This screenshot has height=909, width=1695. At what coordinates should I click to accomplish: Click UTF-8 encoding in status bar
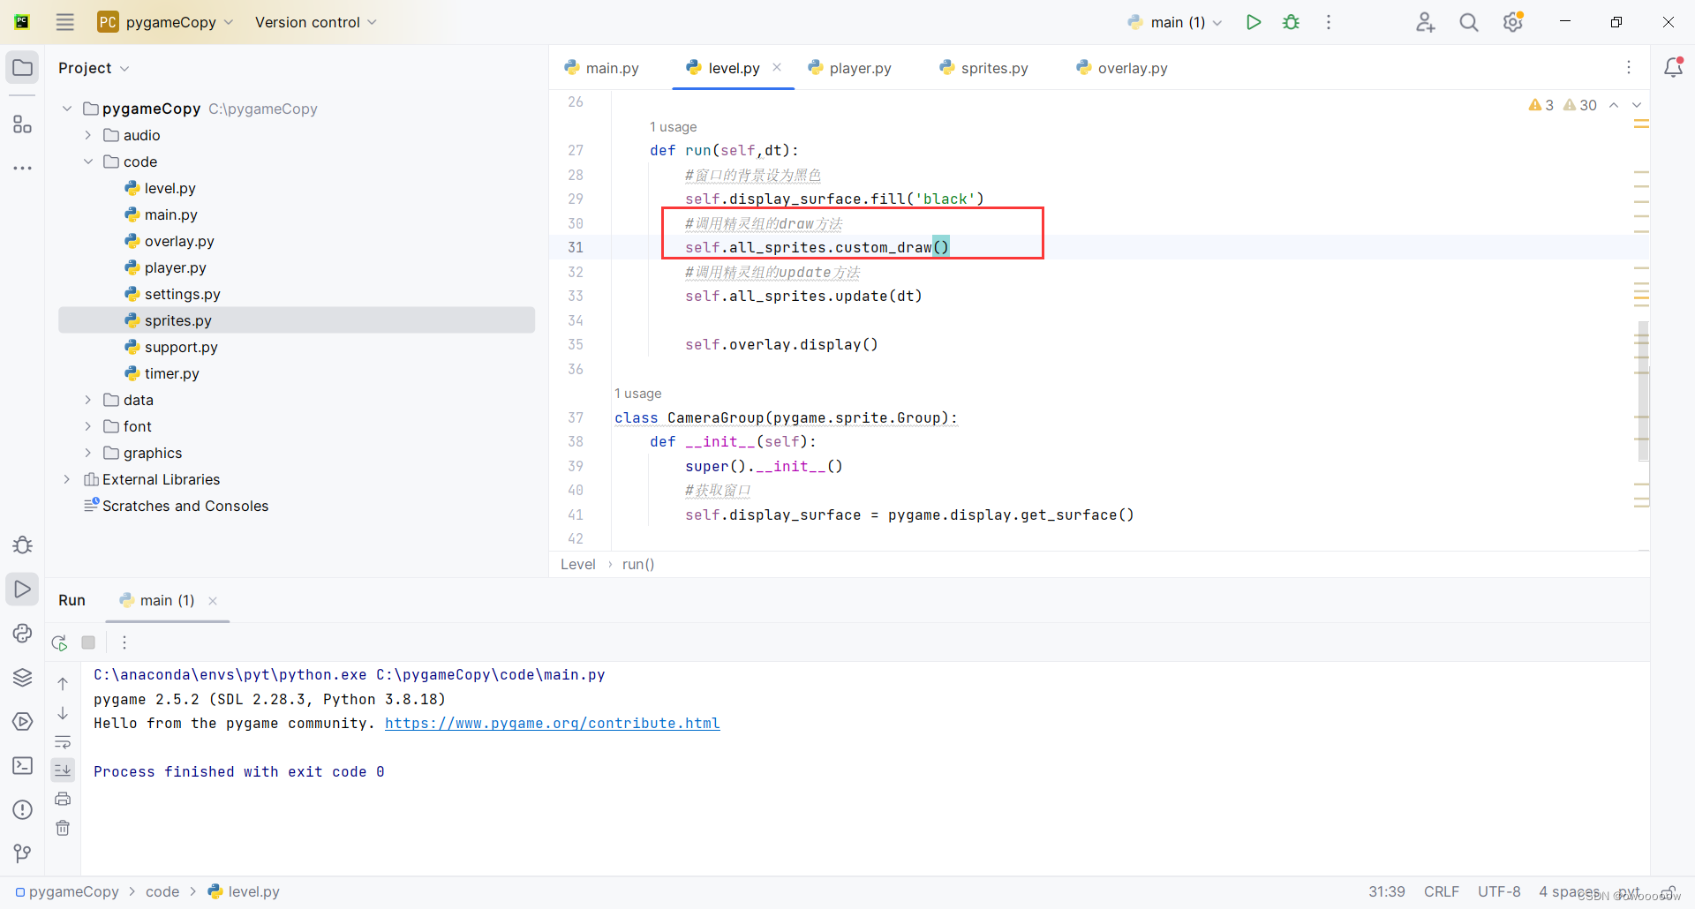point(1499,891)
